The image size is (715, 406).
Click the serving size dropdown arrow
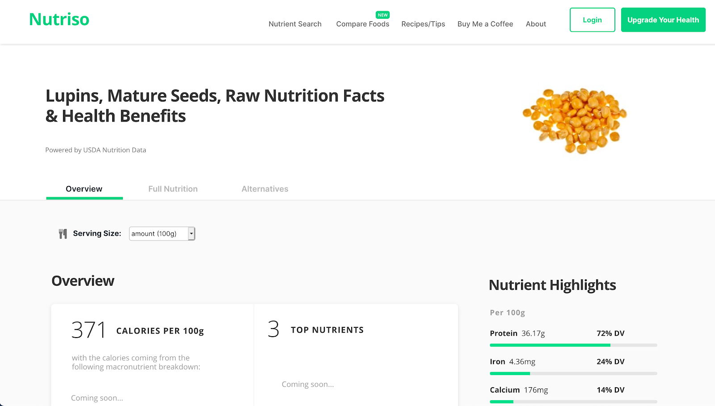191,233
